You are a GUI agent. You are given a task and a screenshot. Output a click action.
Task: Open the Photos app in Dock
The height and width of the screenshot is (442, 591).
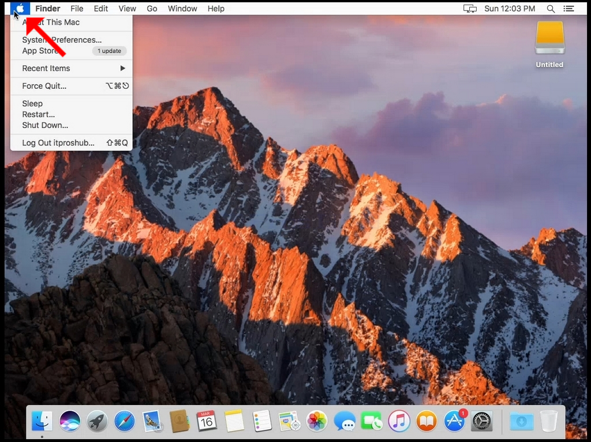[317, 421]
